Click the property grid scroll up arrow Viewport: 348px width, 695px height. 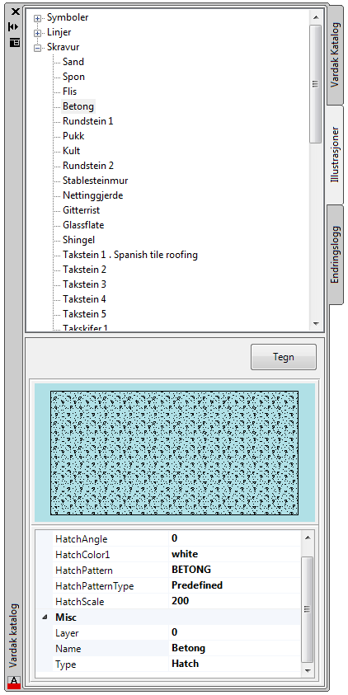(x=308, y=538)
